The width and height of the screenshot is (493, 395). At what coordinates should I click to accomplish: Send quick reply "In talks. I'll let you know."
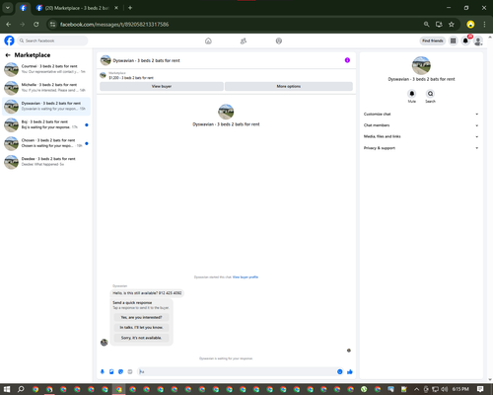(141, 328)
